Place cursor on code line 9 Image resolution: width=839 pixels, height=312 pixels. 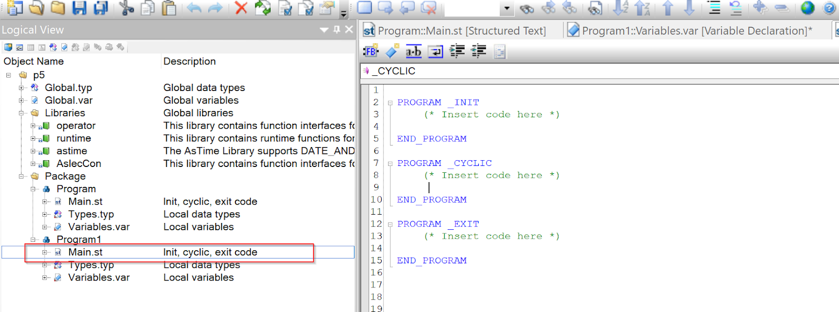[429, 187]
